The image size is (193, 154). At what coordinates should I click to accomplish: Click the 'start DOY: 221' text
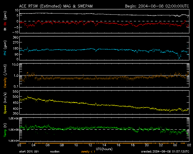pyautogui.click(x=29, y=151)
